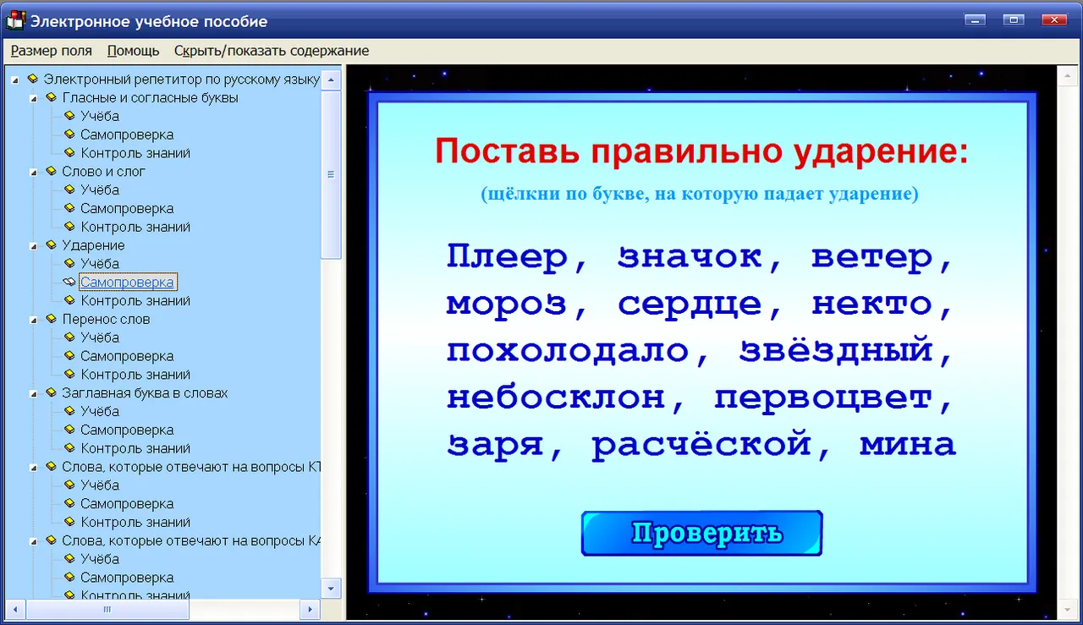The height and width of the screenshot is (625, 1083).
Task: Click the Контроль знаний book icon under Ударение
Action: pyautogui.click(x=69, y=300)
